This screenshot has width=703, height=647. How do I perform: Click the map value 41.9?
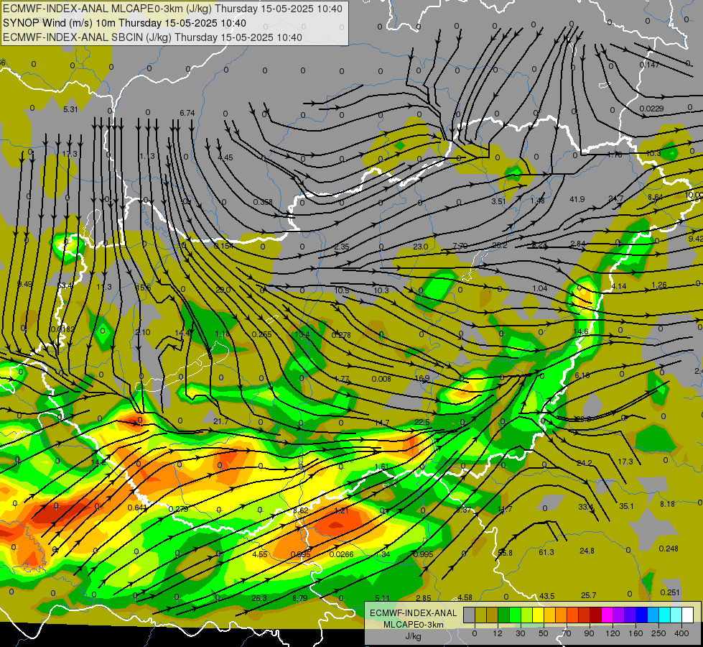(x=577, y=199)
